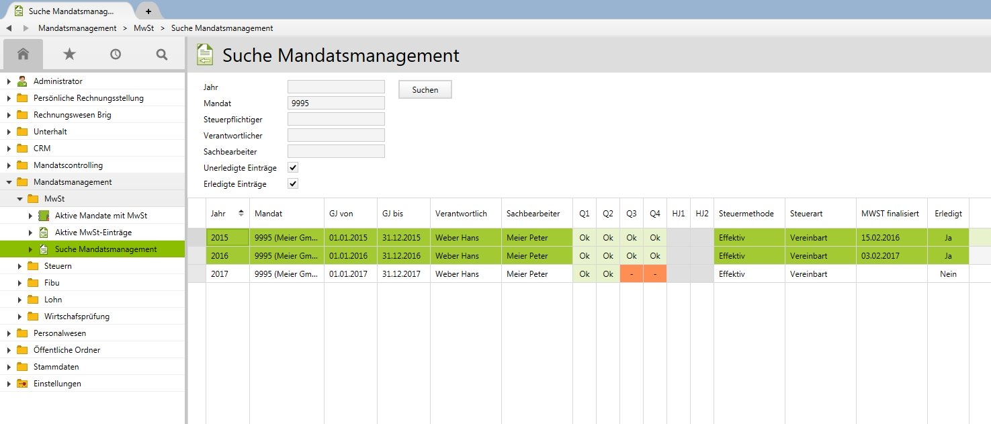
Task: Expand the Steuern folder
Action: click(x=19, y=266)
